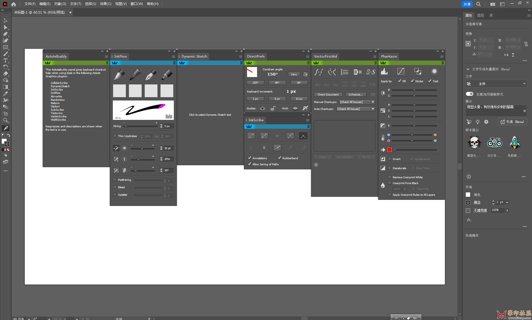Open the AstuteBuddy panel flyout menu
The image size is (532, 320).
click(x=106, y=56)
